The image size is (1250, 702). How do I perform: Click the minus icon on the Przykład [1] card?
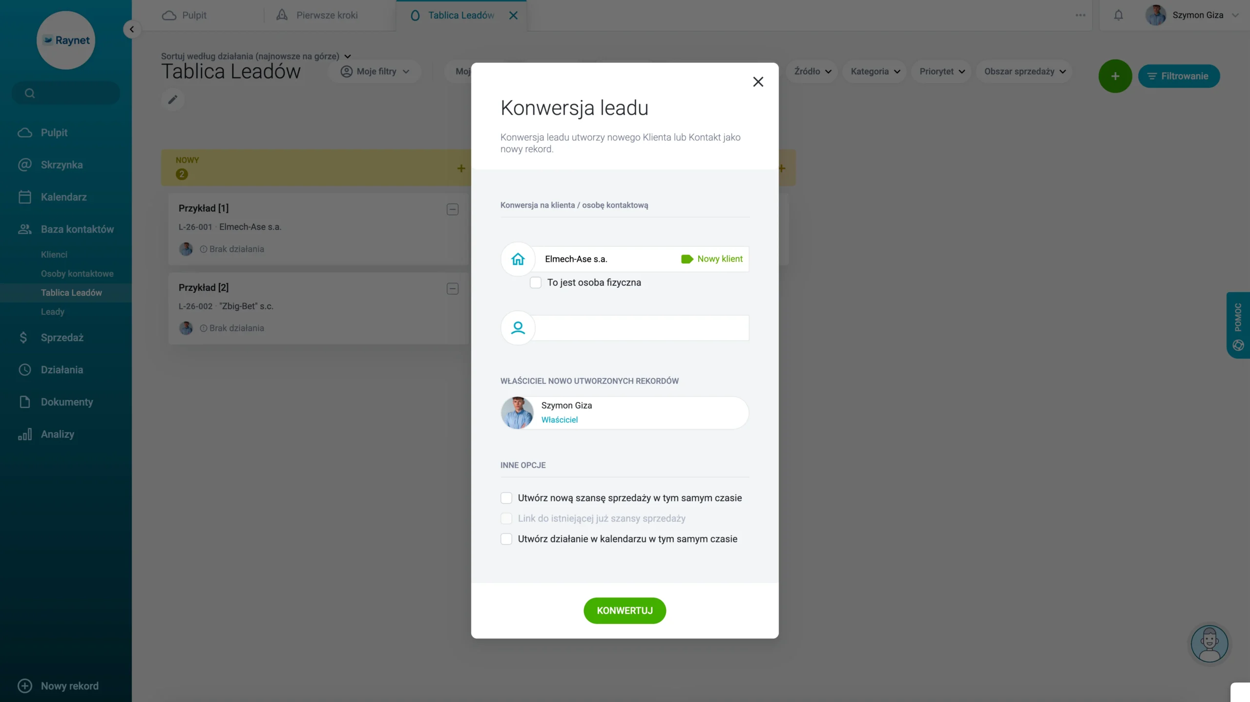[452, 209]
